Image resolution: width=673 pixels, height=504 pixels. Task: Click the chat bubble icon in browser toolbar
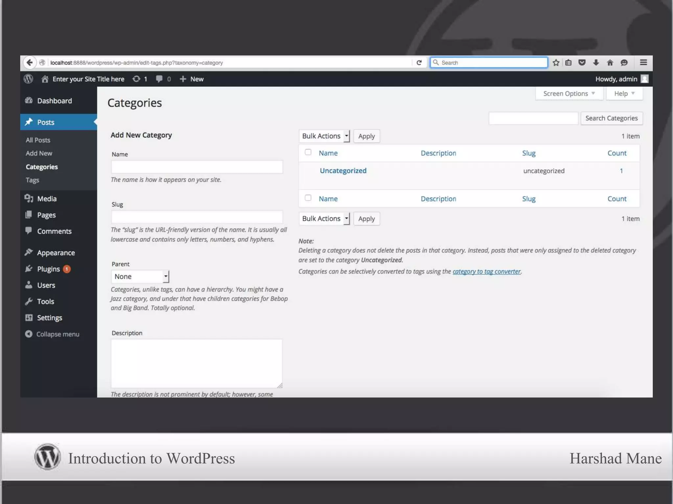point(624,63)
